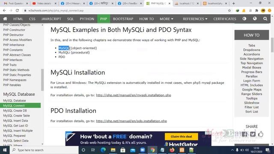
Task: Switch to Chrome on taskbar
Action: (152, 150)
